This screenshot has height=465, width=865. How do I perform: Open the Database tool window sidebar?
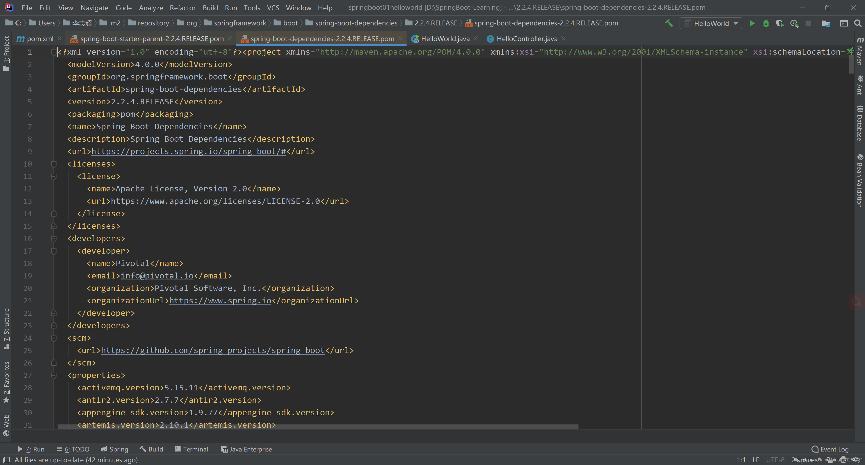tap(860, 124)
